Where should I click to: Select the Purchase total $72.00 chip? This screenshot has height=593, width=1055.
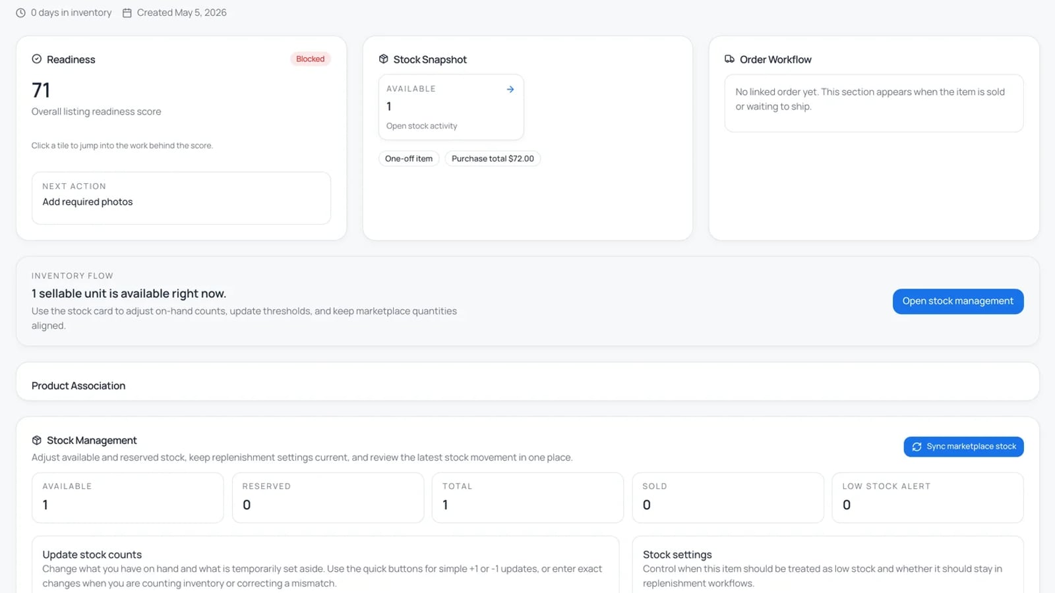(x=493, y=159)
